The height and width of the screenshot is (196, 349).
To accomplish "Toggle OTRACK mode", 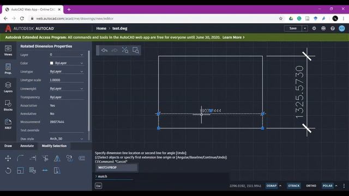I will click(294, 186).
